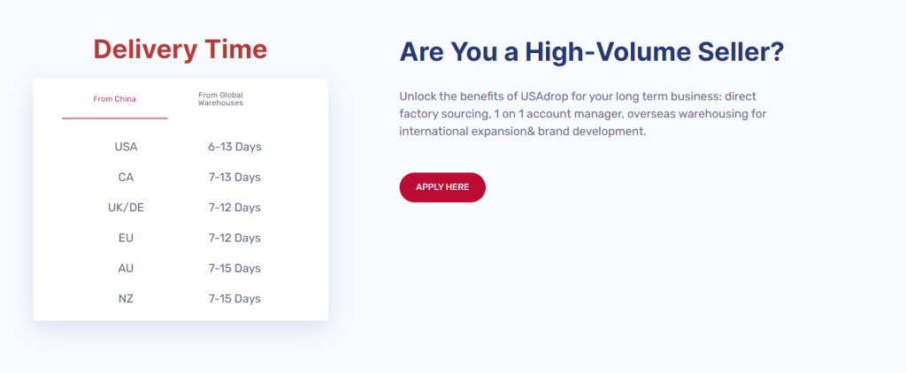Click the red underline beneath From China
Screen dimensions: 906x373
pyautogui.click(x=115, y=118)
